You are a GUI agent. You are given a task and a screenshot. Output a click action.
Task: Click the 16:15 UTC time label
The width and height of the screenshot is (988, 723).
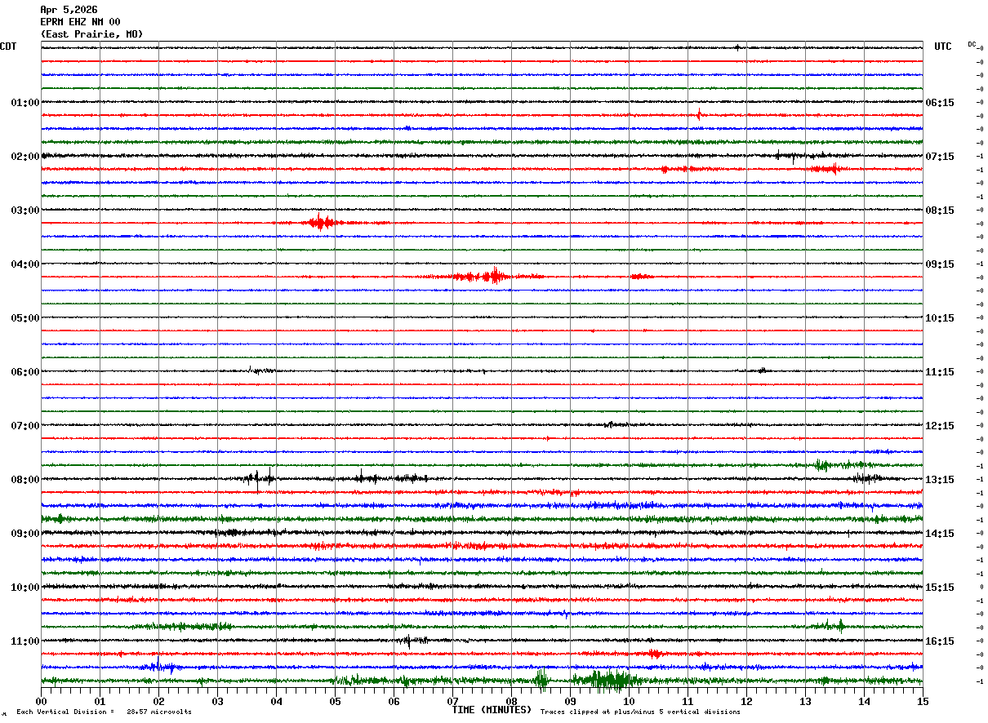point(939,641)
